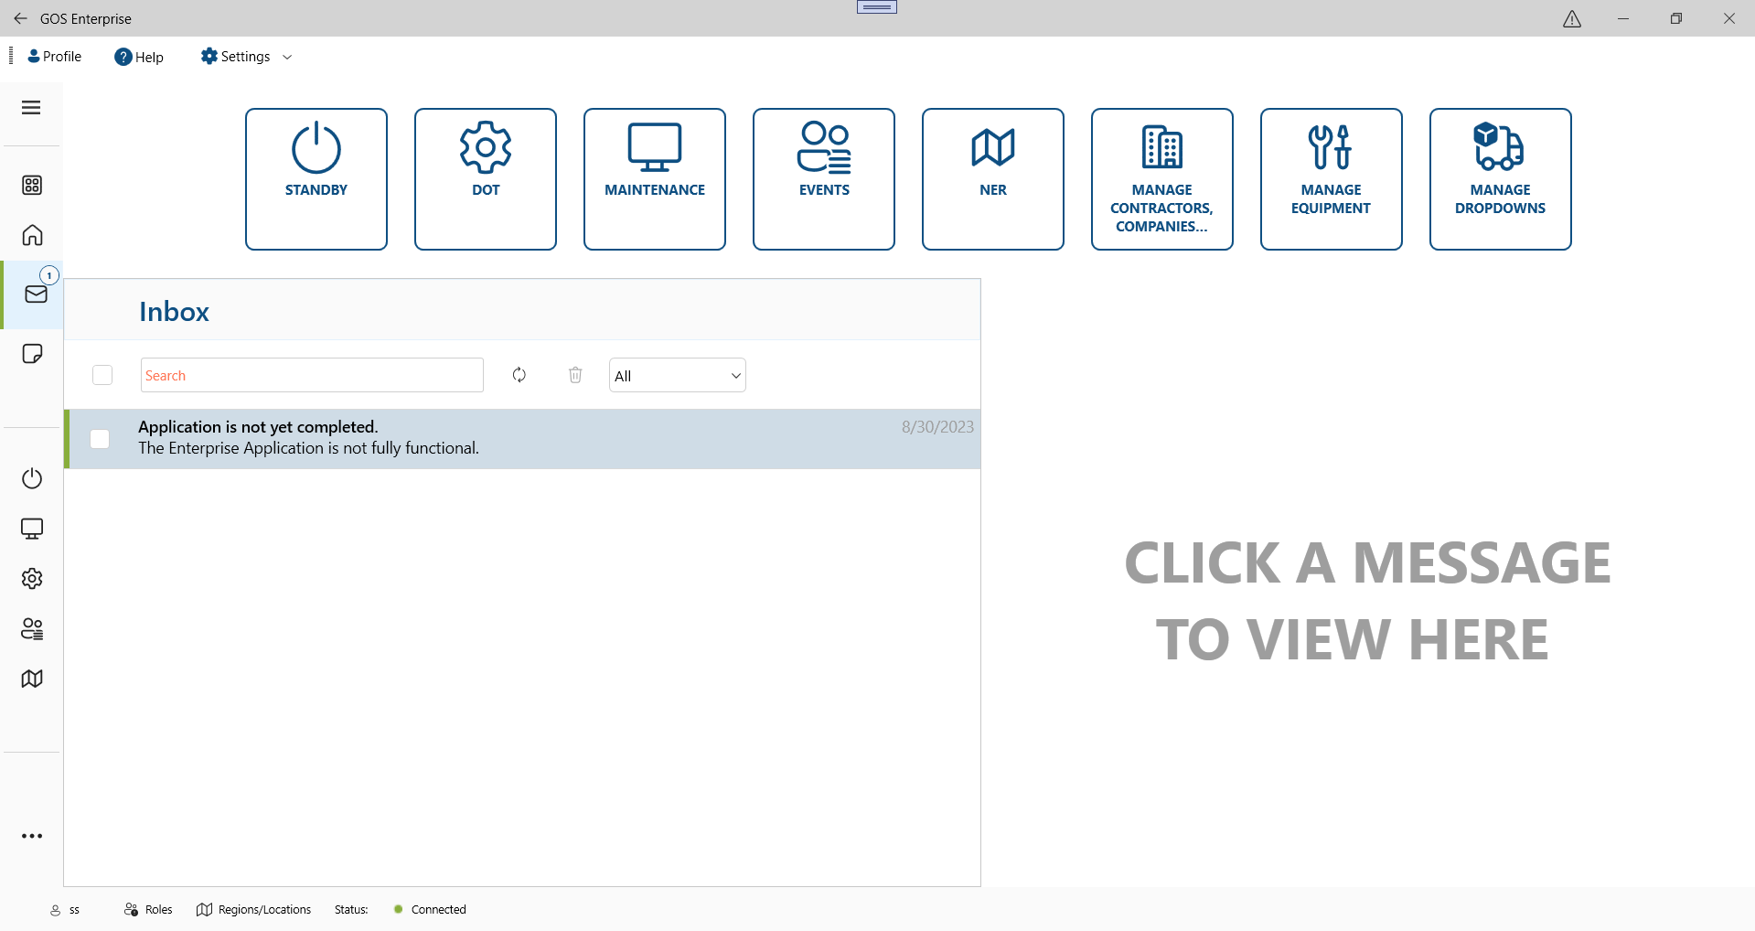Check the 'Application is not yet completed' message box
Image resolution: width=1755 pixels, height=931 pixels.
[100, 439]
